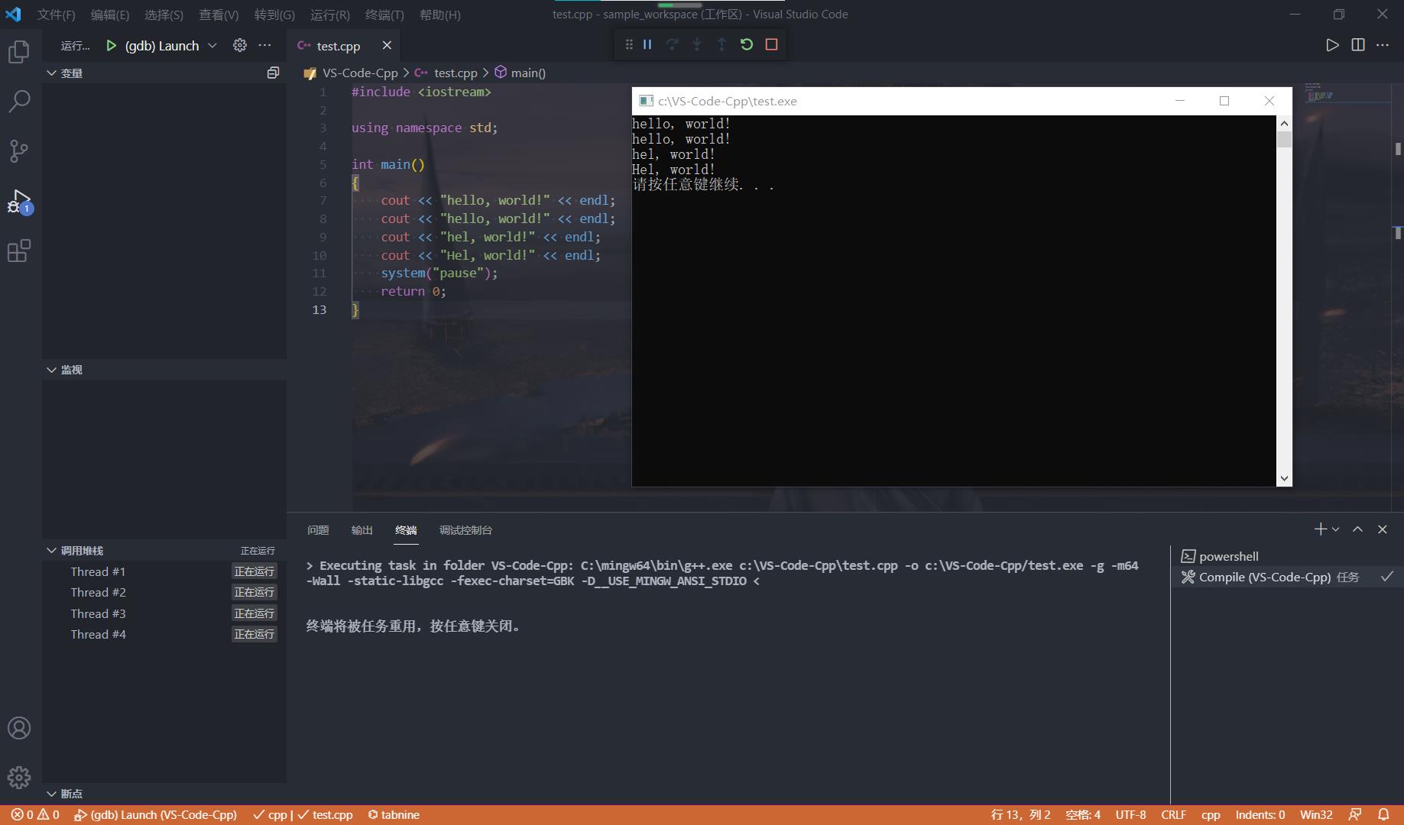Stop the debug session
The height and width of the screenshot is (825, 1404).
(x=771, y=44)
